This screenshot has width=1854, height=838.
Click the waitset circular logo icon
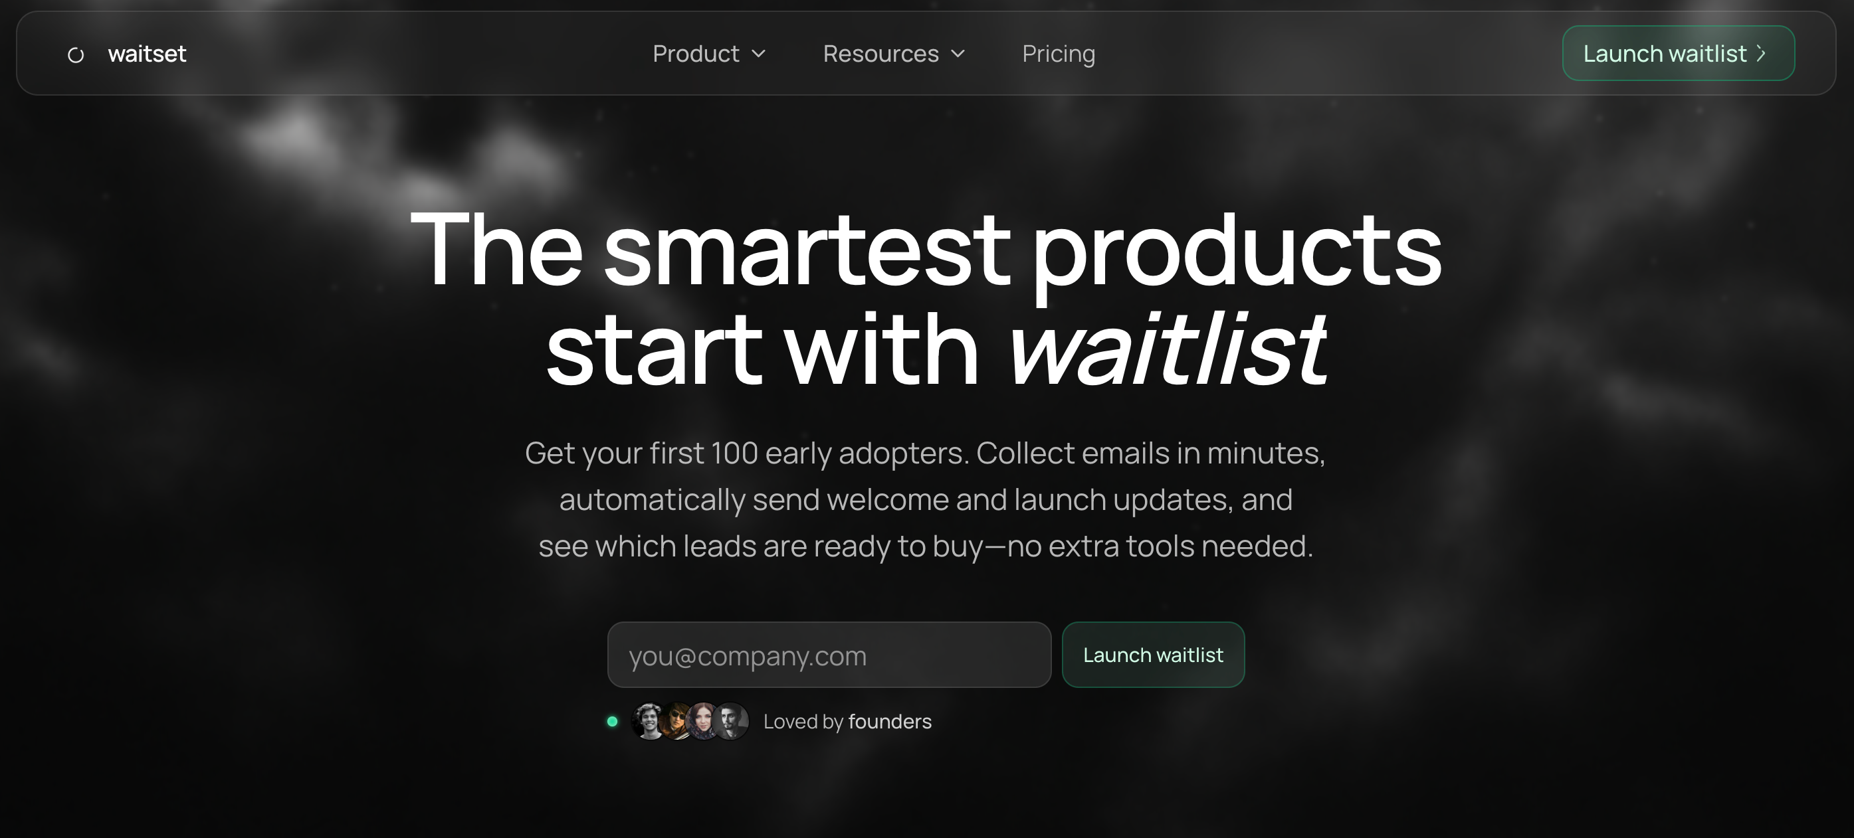click(76, 54)
